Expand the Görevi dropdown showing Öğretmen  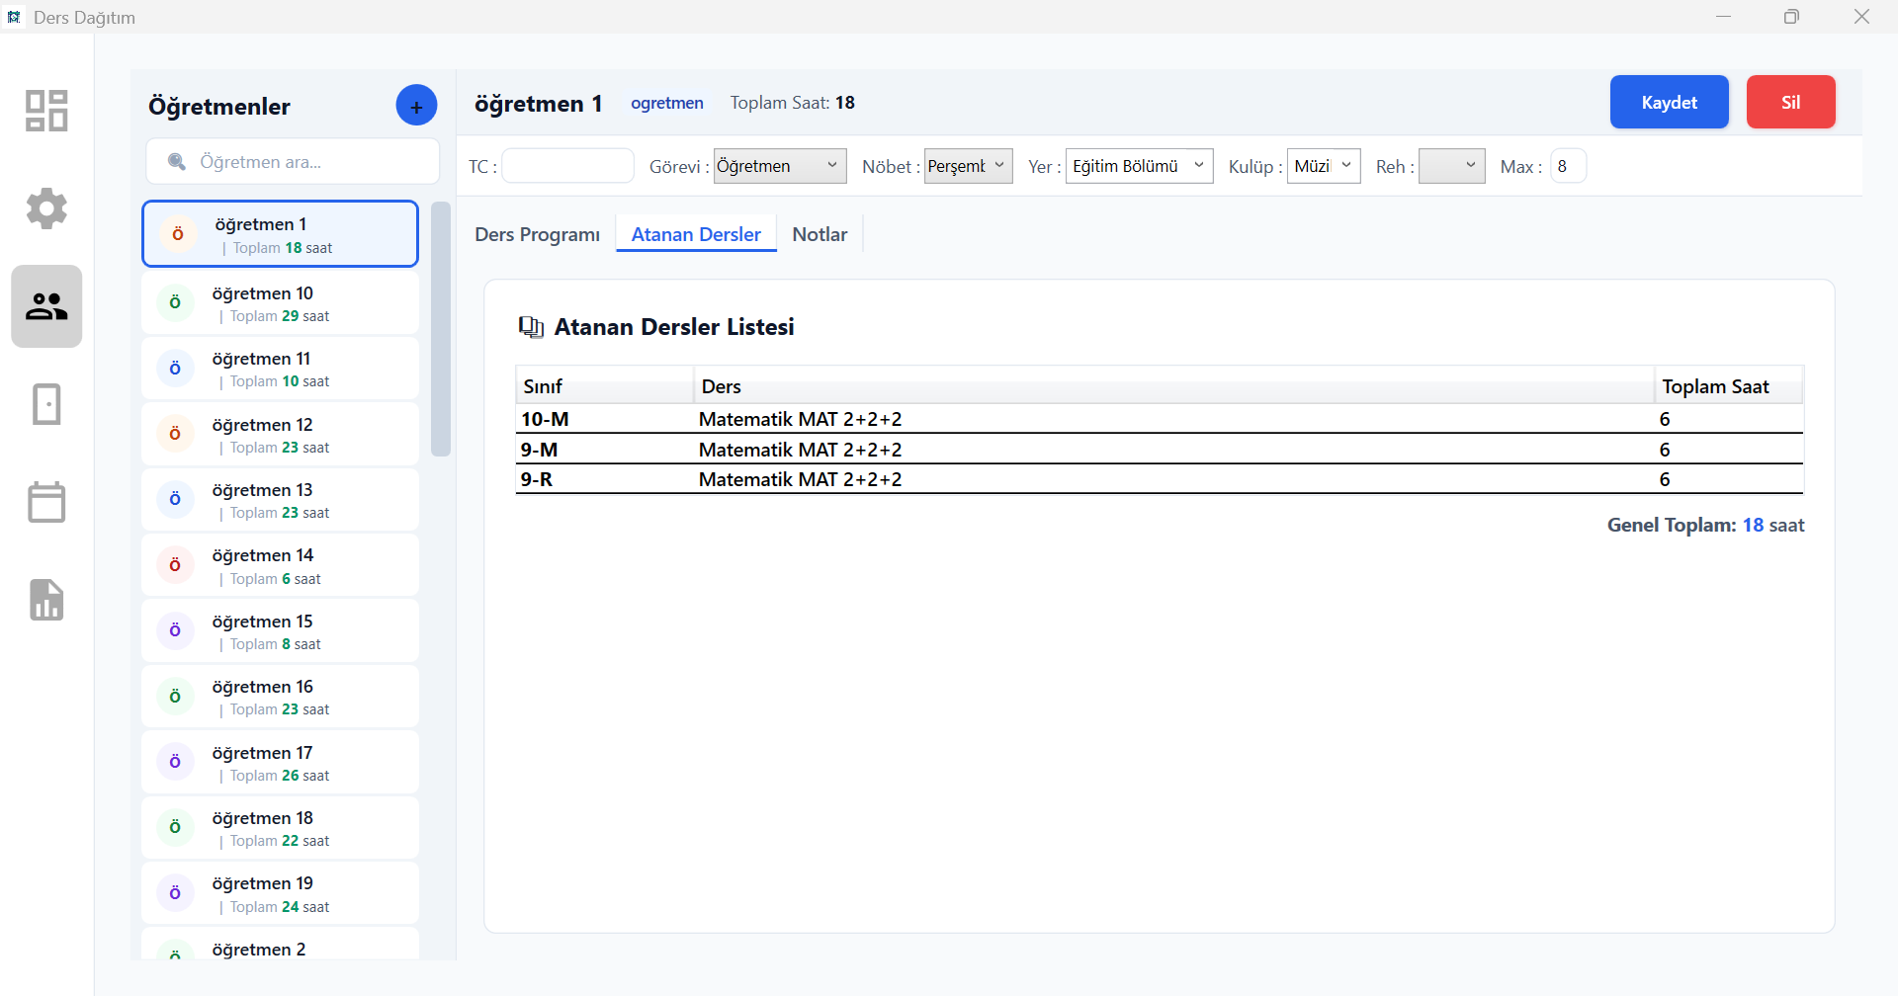[779, 166]
